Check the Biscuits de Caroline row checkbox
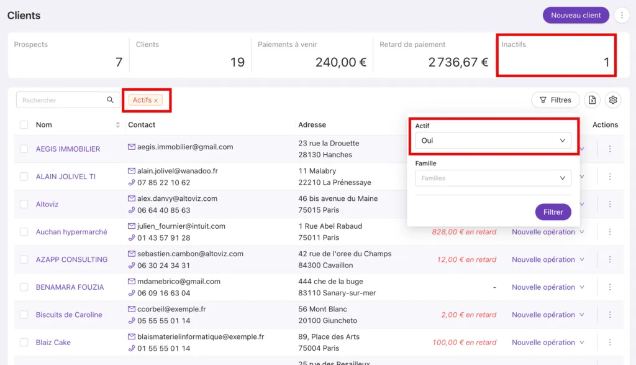The height and width of the screenshot is (365, 636). pyautogui.click(x=24, y=315)
